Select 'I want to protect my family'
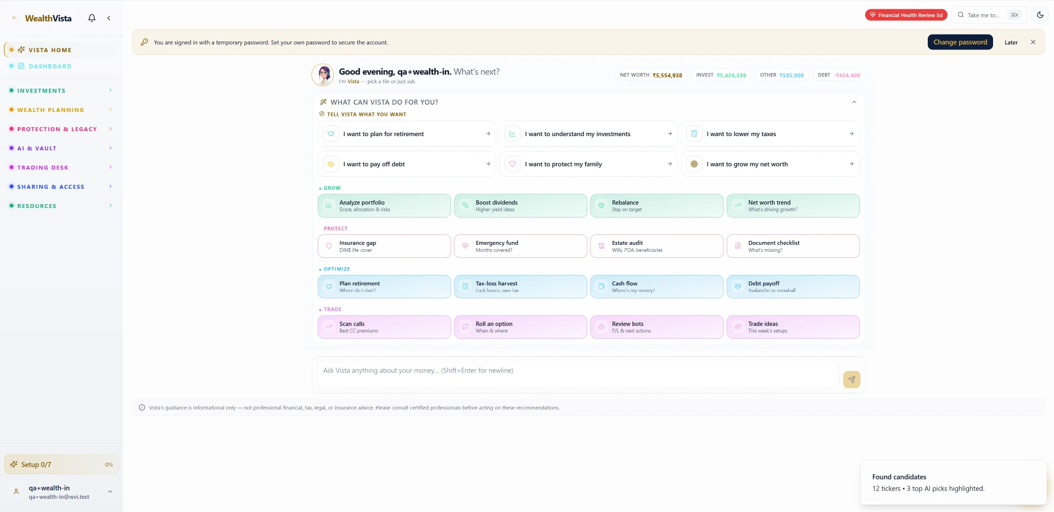The width and height of the screenshot is (1054, 512). pos(588,164)
